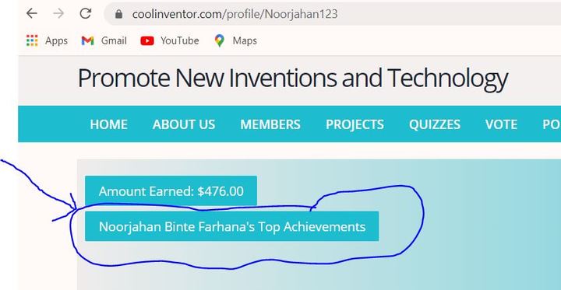This screenshot has height=290, width=561.
Task: Click the red YouTube play icon
Action: [x=147, y=40]
